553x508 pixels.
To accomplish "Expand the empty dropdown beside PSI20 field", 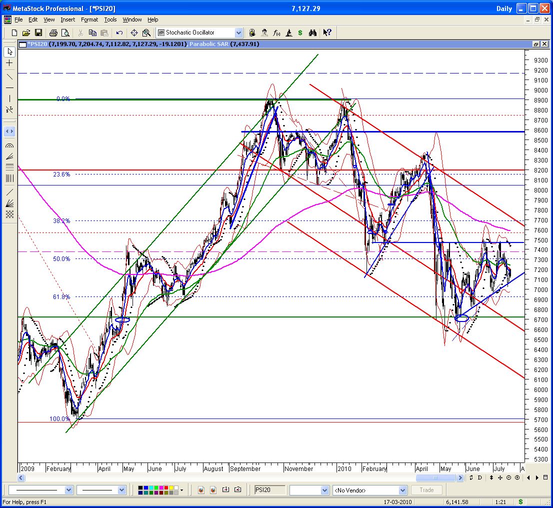I will tap(325, 490).
